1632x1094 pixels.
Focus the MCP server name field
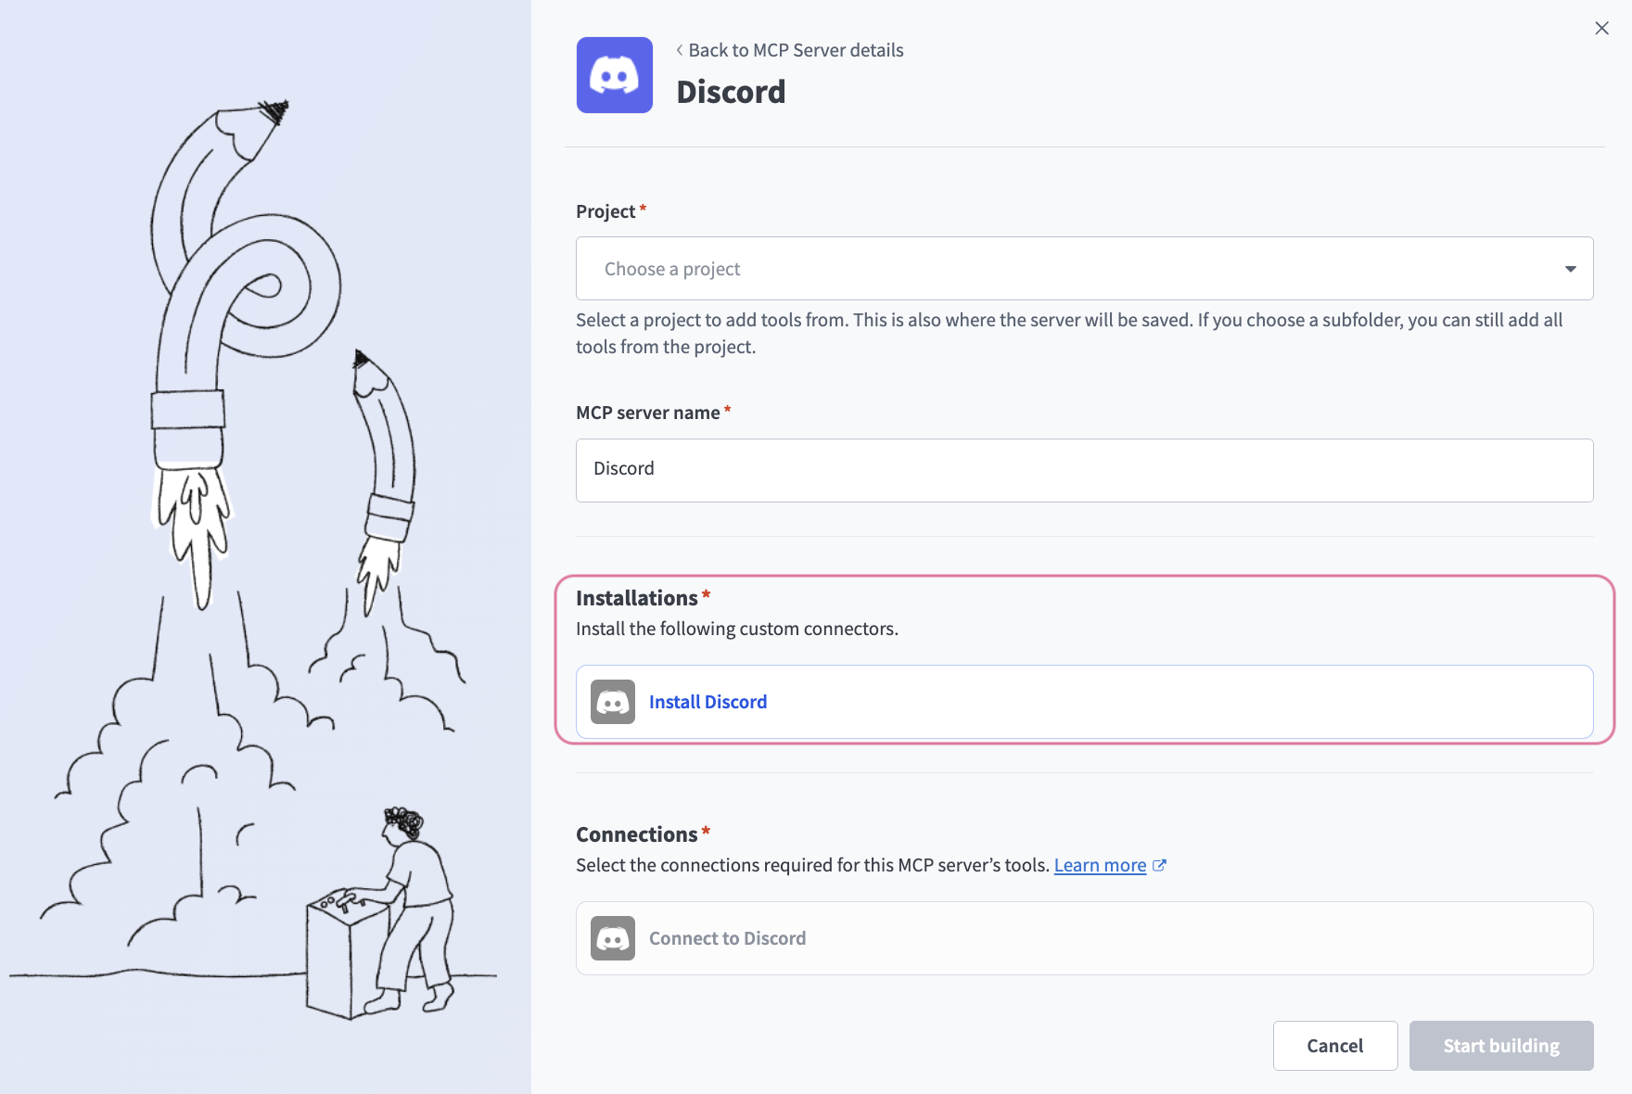point(1083,470)
